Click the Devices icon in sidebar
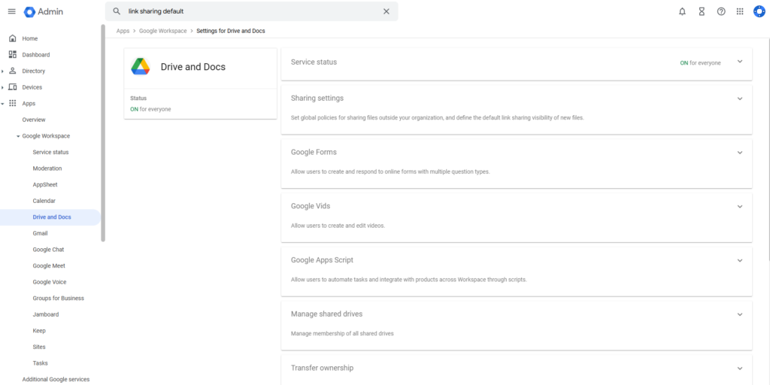Image resolution: width=770 pixels, height=385 pixels. click(13, 87)
